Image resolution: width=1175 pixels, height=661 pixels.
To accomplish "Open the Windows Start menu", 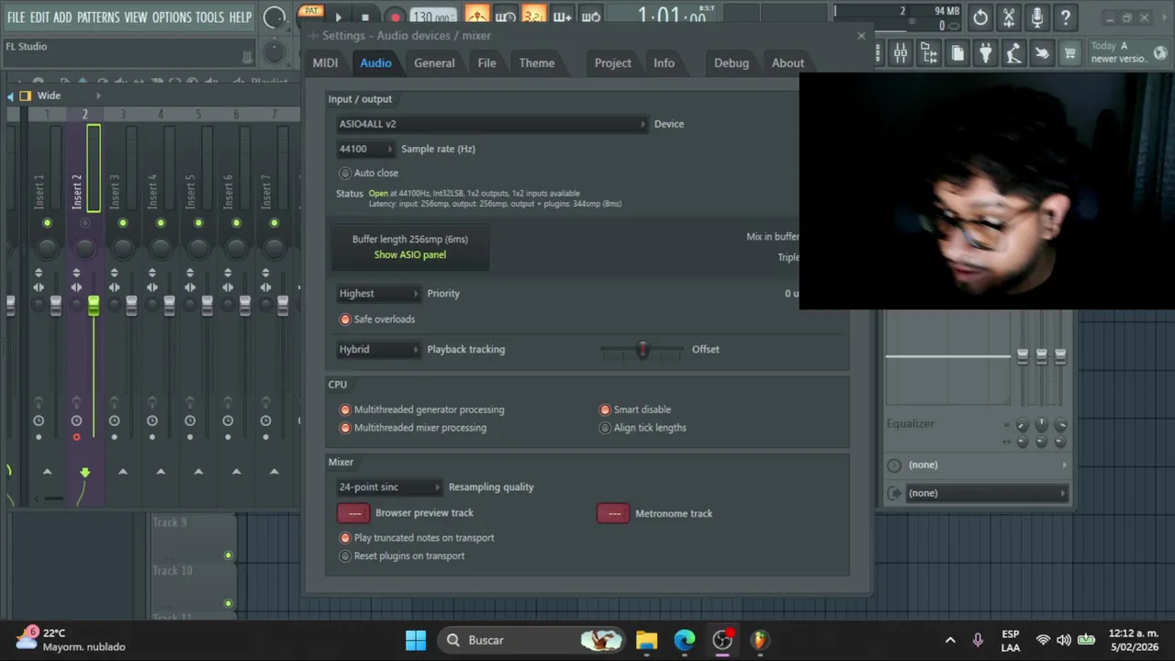I will (415, 640).
